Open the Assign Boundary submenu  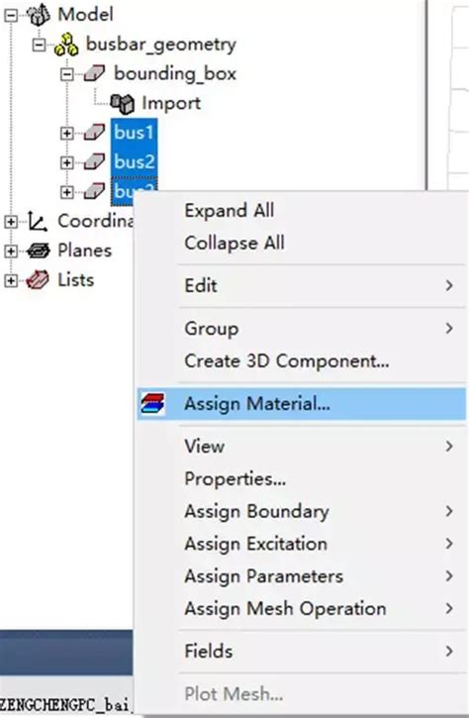coord(302,511)
